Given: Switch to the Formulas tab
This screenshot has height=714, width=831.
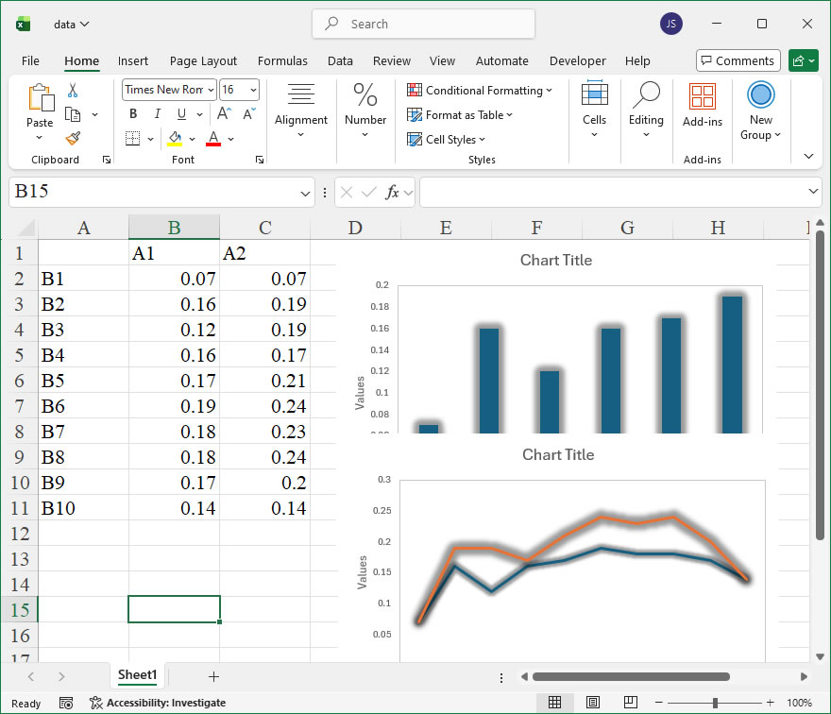Looking at the screenshot, I should (x=282, y=61).
